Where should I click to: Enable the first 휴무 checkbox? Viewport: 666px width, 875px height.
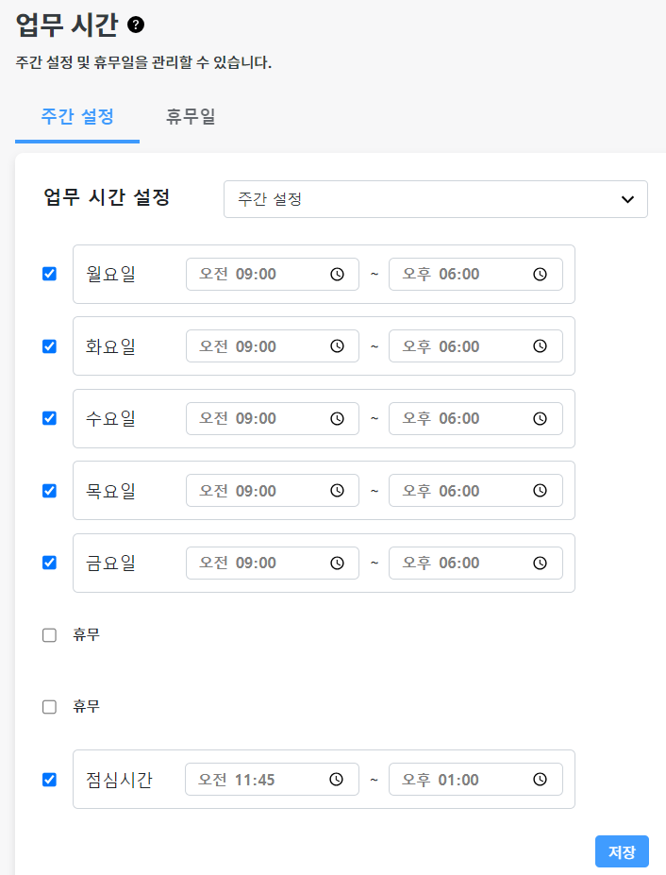click(x=49, y=635)
